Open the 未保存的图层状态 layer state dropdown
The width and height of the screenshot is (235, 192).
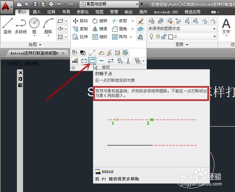tap(182, 29)
